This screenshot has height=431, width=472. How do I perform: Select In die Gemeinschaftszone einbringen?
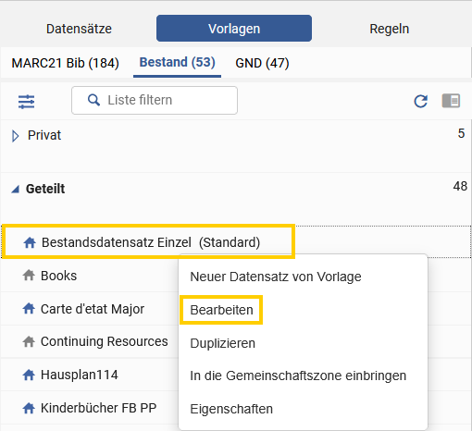[298, 376]
